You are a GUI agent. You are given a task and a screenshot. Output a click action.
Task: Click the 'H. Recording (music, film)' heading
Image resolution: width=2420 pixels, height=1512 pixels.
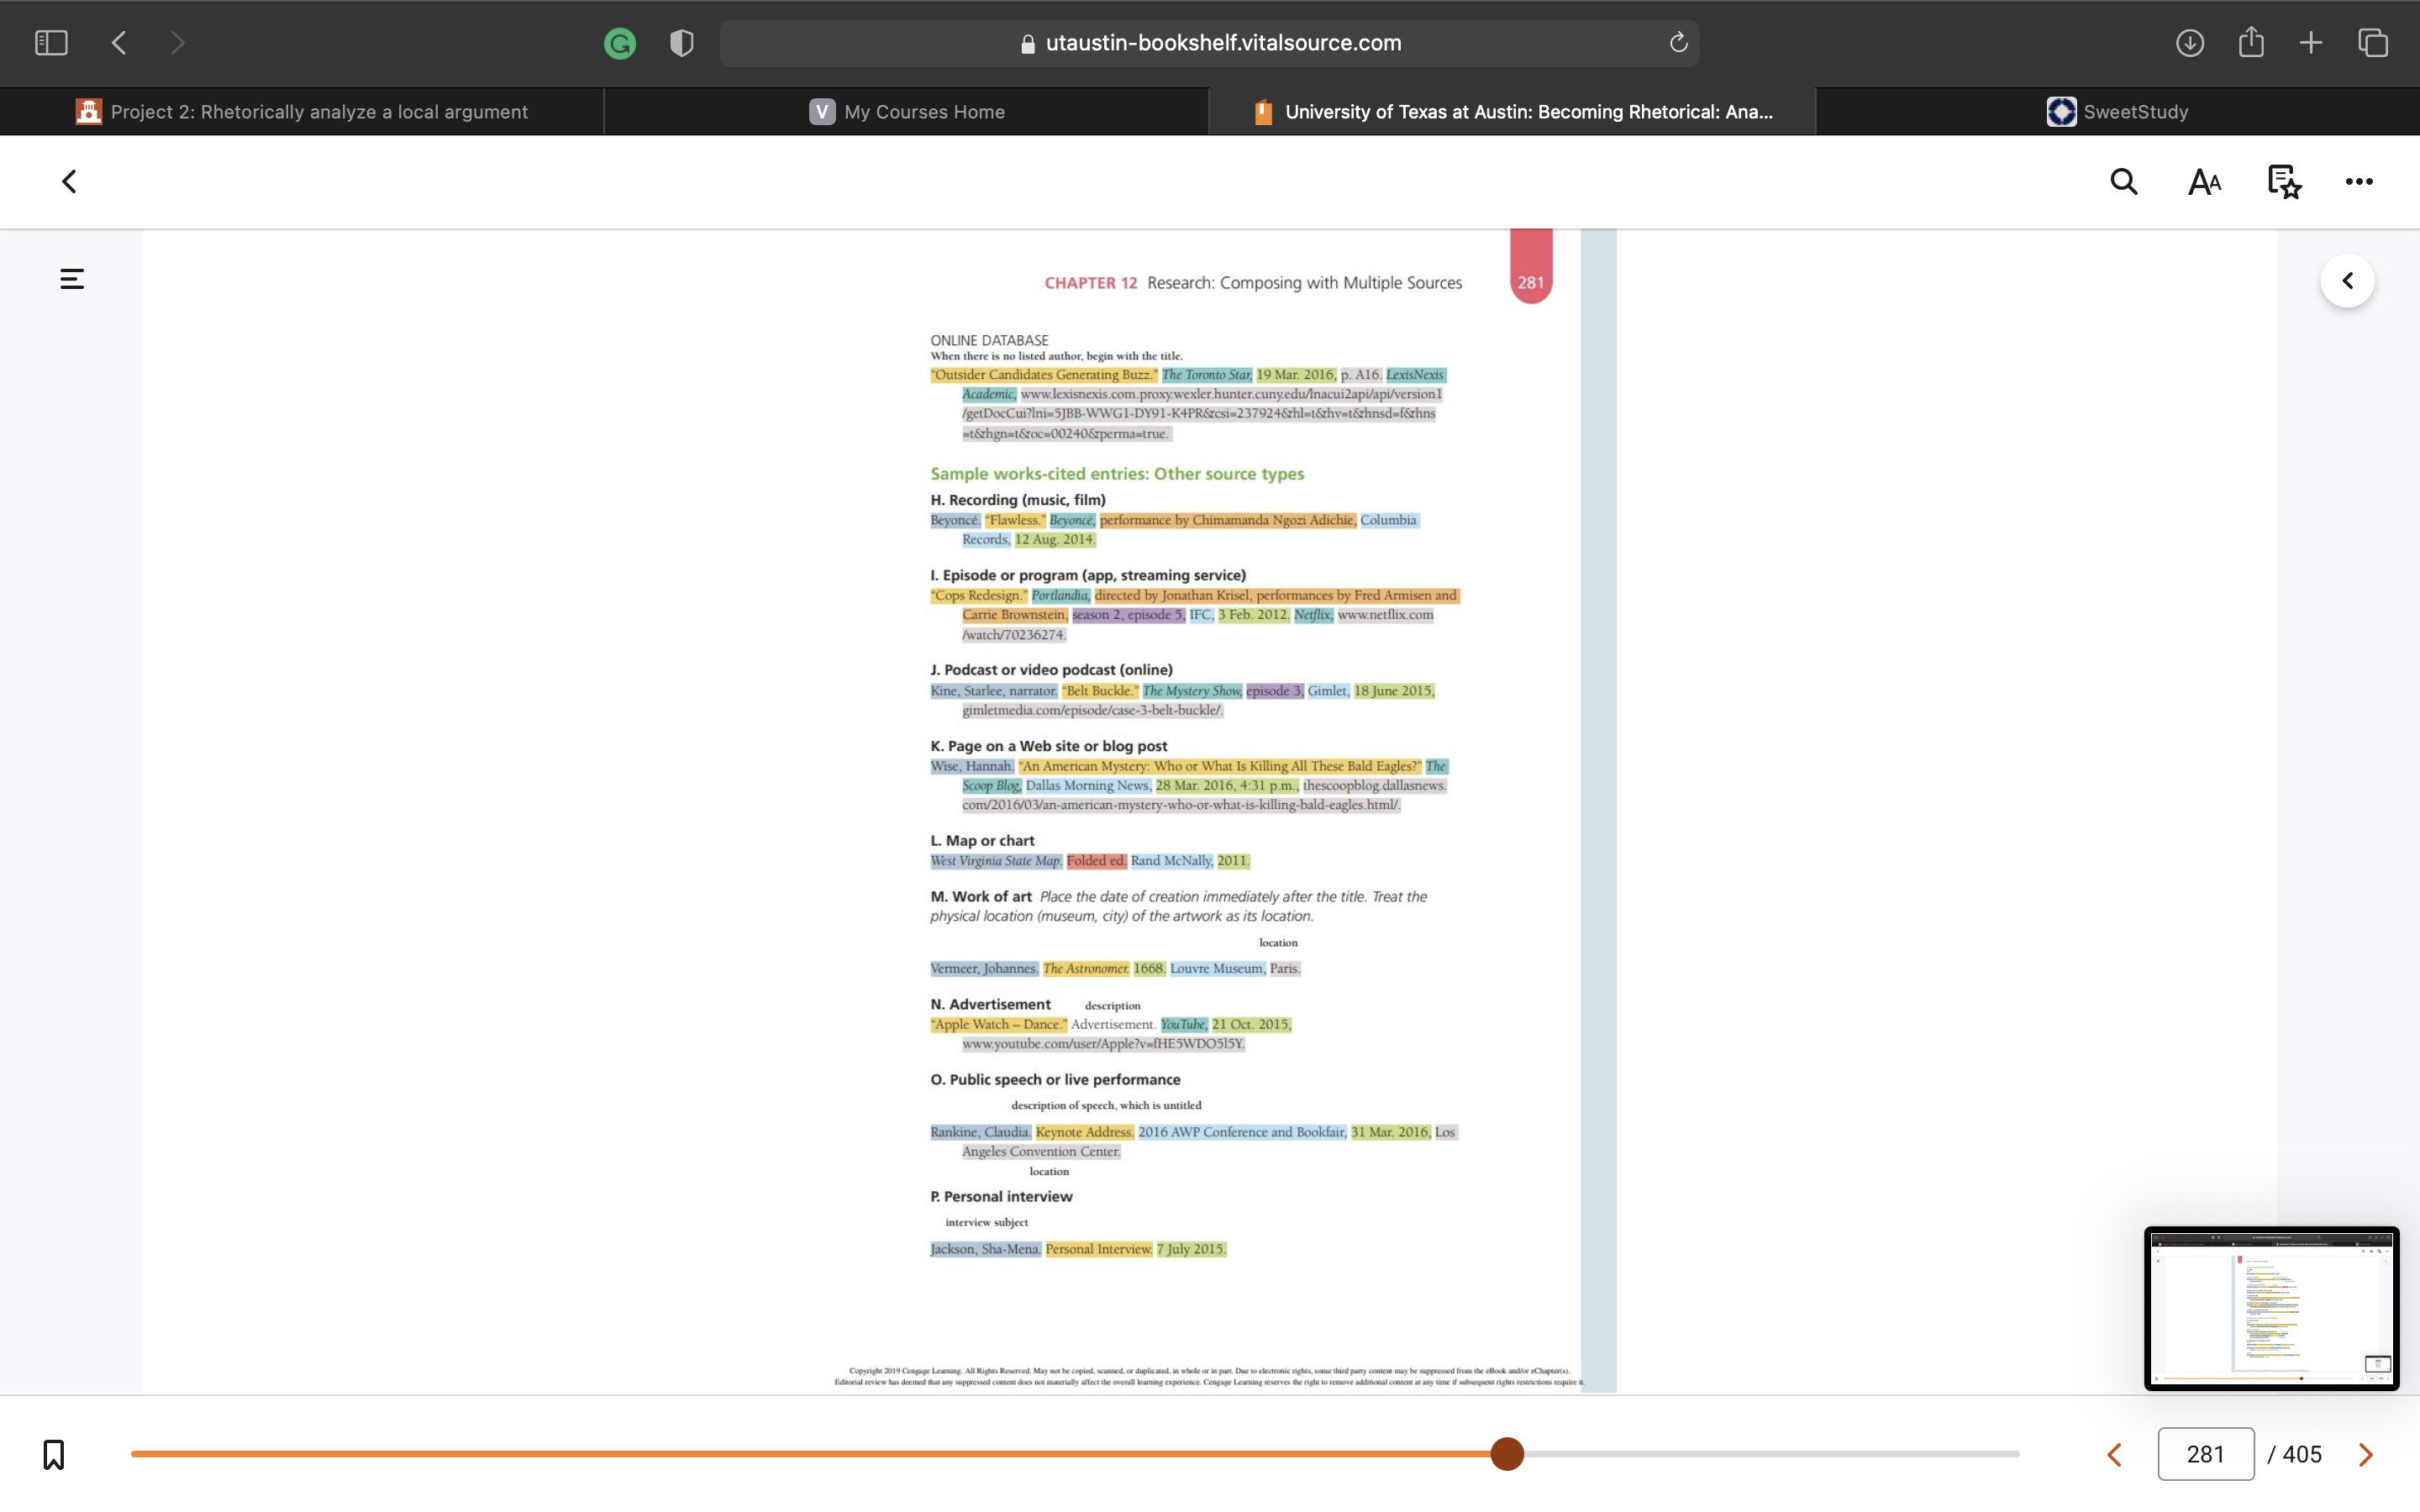1018,500
